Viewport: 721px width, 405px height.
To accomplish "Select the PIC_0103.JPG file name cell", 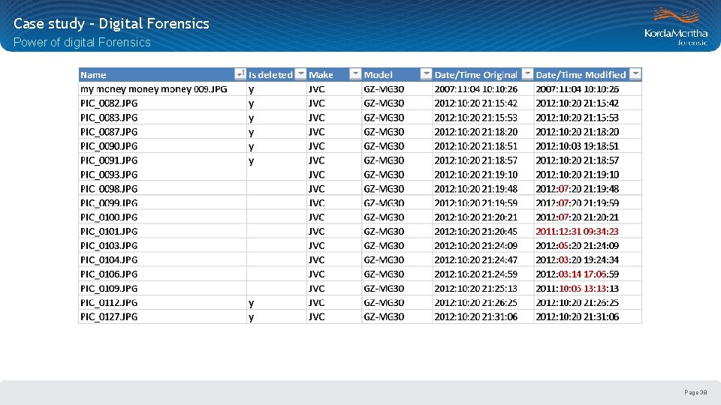I will click(x=162, y=246).
